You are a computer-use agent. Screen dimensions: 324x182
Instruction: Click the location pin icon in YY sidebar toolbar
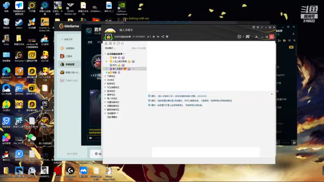point(114,43)
